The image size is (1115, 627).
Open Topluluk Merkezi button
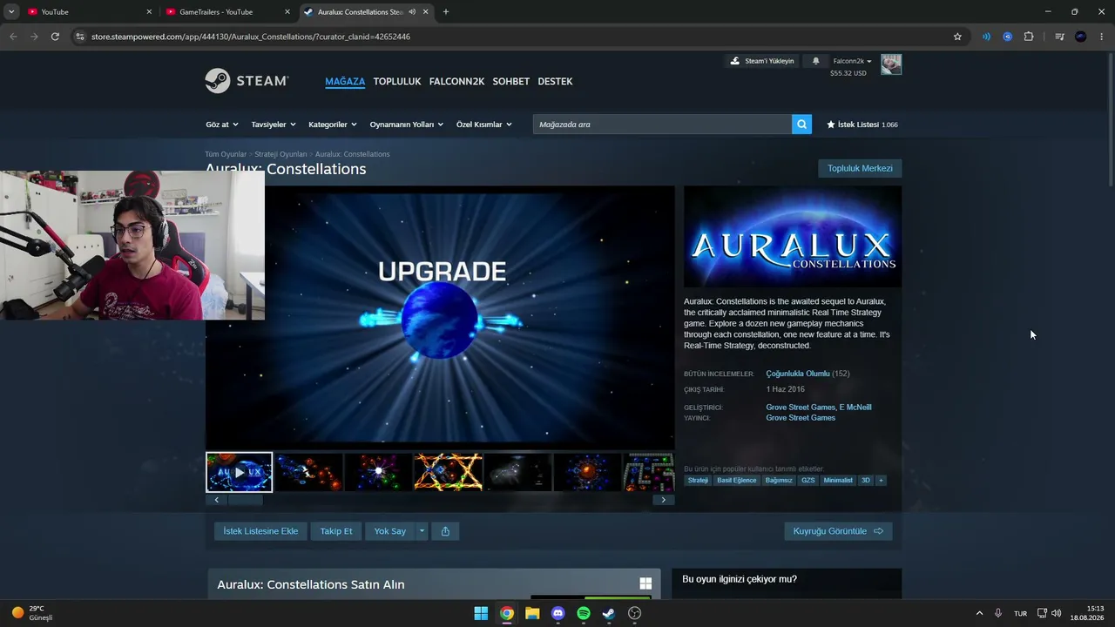coord(860,168)
